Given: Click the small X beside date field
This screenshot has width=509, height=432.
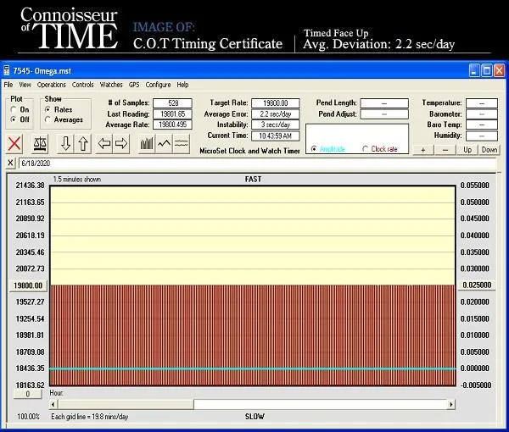Looking at the screenshot, I should click(x=10, y=163).
